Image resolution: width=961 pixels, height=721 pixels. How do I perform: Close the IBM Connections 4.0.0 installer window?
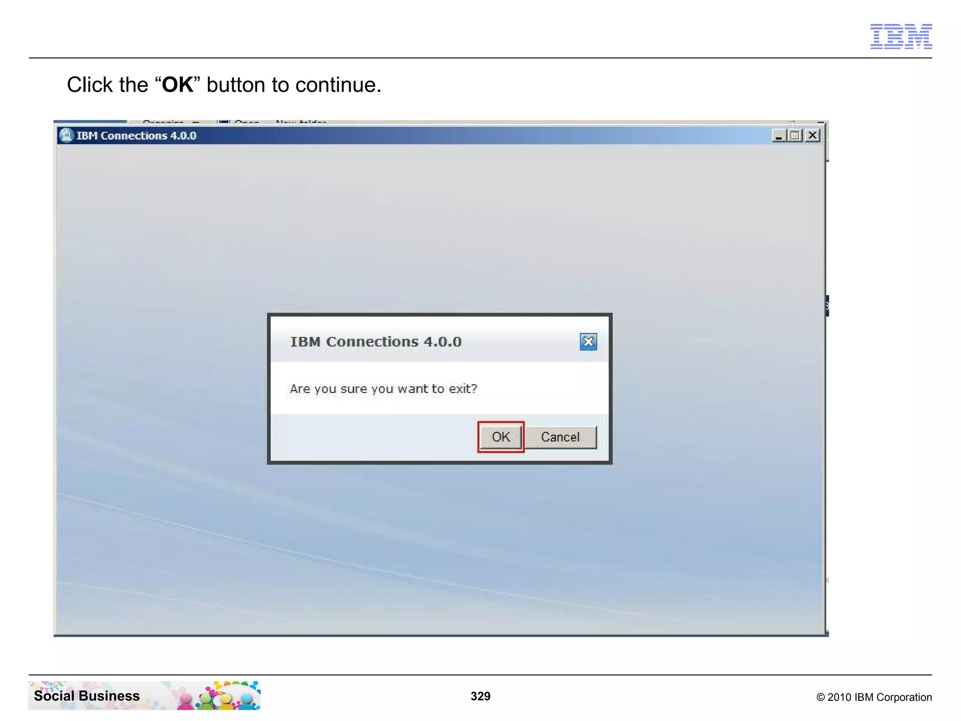813,136
